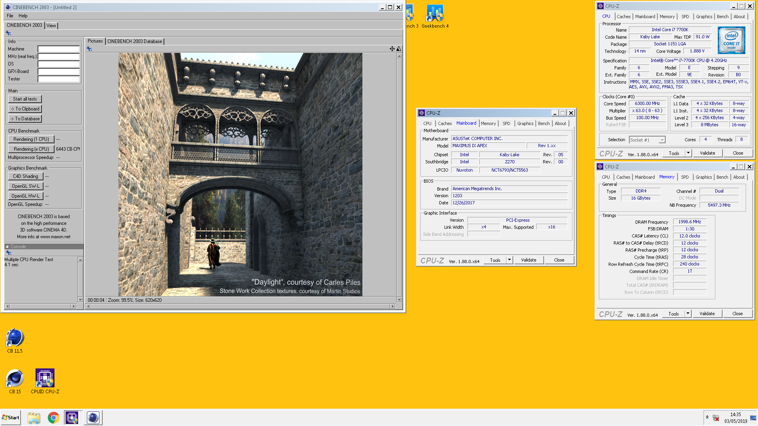Launch Chrome from the taskbar
The width and height of the screenshot is (758, 426).
[53, 418]
